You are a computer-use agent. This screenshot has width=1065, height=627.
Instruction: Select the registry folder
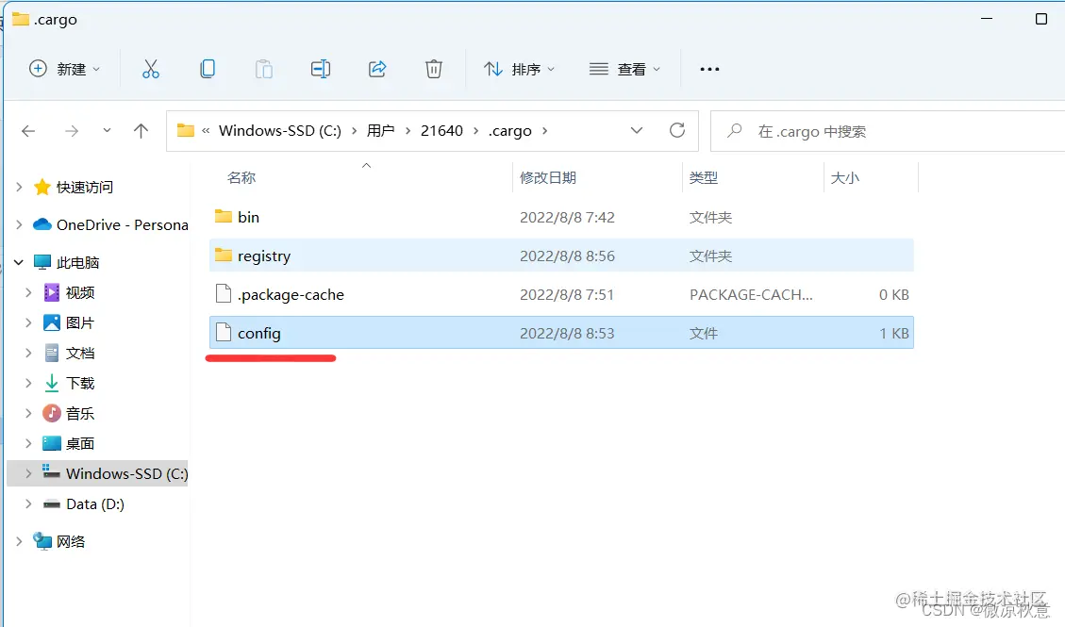pyautogui.click(x=561, y=256)
